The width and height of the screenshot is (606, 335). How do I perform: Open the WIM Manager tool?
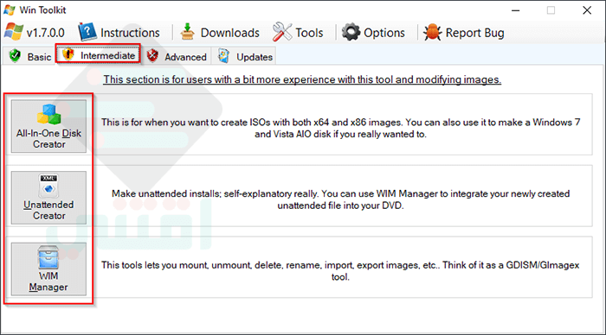[48, 269]
